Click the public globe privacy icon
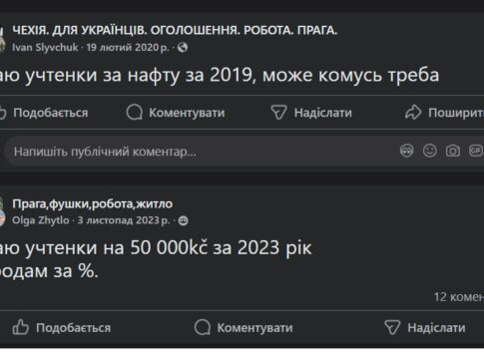Screen dimensions: 484x359 coord(183,48)
